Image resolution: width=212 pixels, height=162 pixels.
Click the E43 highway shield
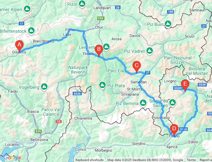[x=101, y=18]
